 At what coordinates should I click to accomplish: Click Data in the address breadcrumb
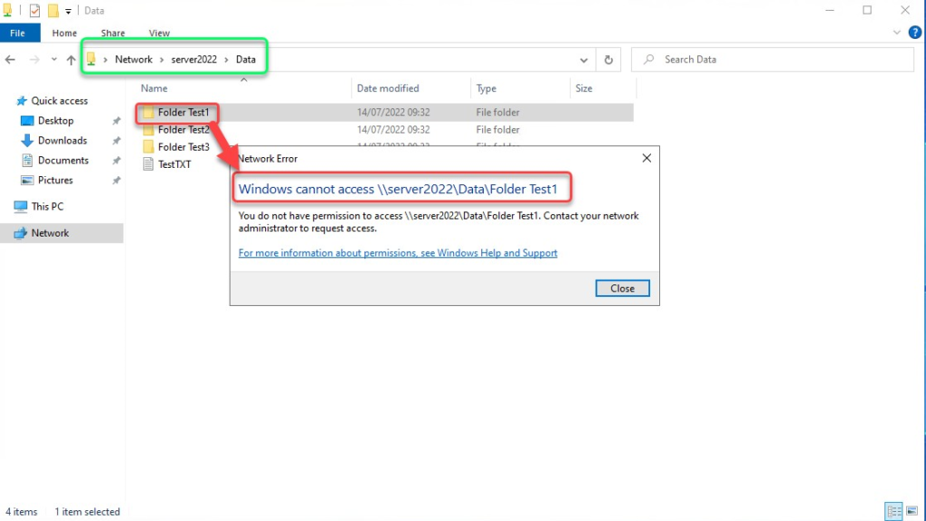[x=246, y=60]
